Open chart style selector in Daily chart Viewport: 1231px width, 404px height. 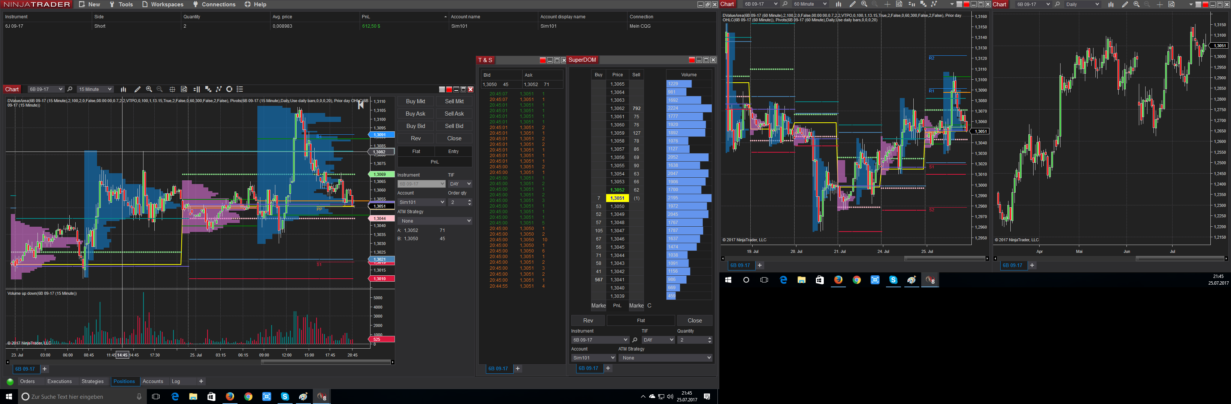click(1111, 4)
